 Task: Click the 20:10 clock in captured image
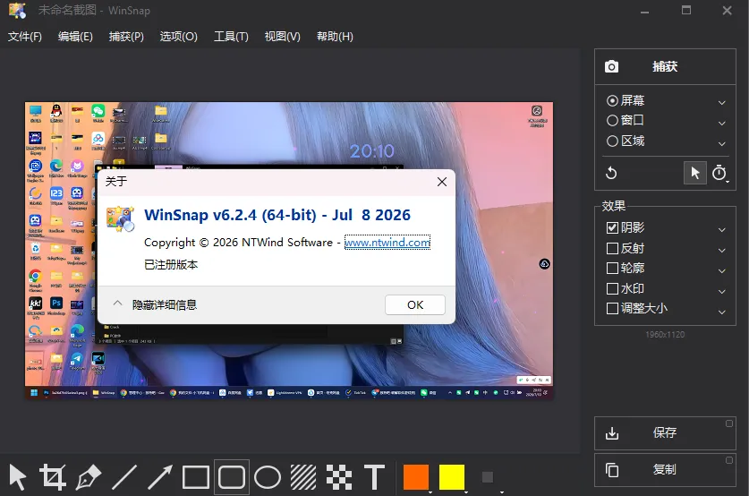[x=372, y=151]
